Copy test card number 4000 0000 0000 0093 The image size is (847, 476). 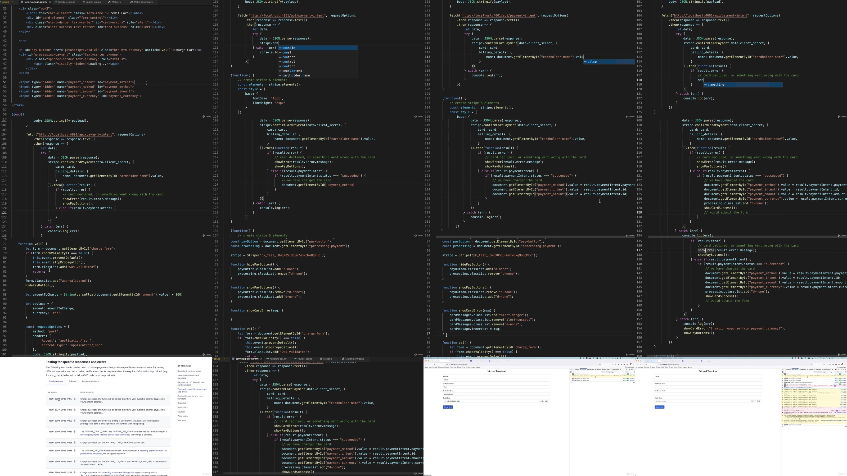pyautogui.click(x=75, y=421)
